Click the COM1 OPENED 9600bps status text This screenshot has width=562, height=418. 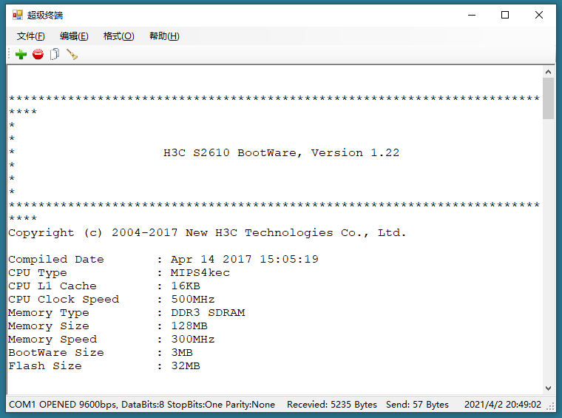click(x=142, y=405)
